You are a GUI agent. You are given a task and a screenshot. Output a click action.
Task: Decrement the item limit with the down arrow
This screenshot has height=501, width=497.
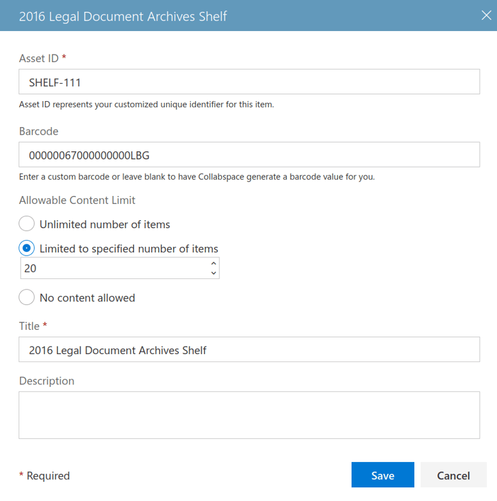tap(213, 272)
